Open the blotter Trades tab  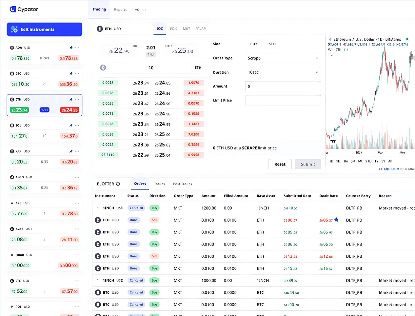click(x=160, y=184)
